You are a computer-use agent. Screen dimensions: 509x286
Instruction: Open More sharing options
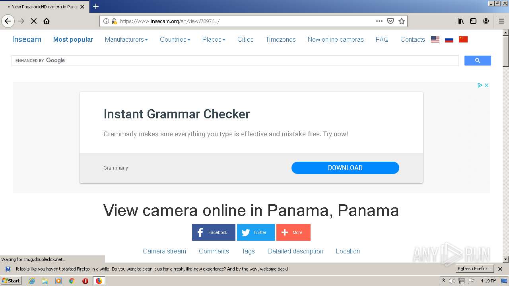tap(293, 232)
